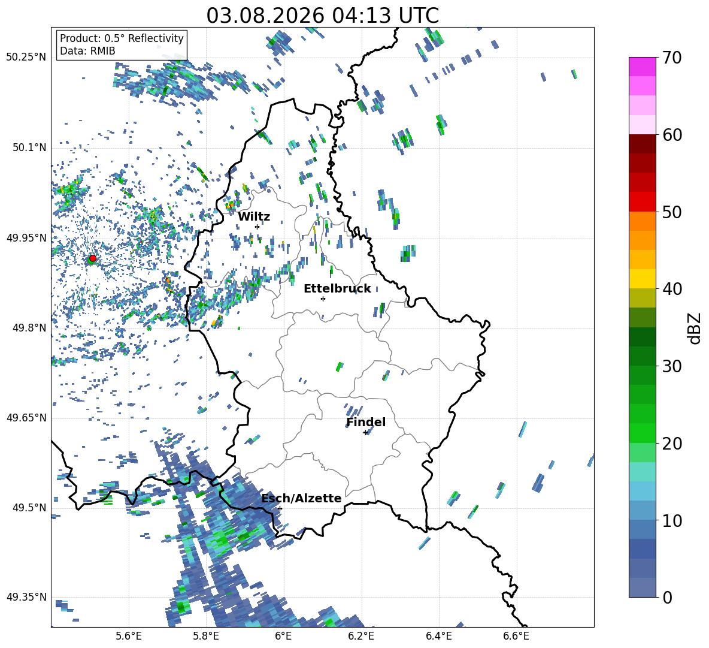The width and height of the screenshot is (709, 648).
Task: Click the Findel station cross marker
Action: [365, 433]
